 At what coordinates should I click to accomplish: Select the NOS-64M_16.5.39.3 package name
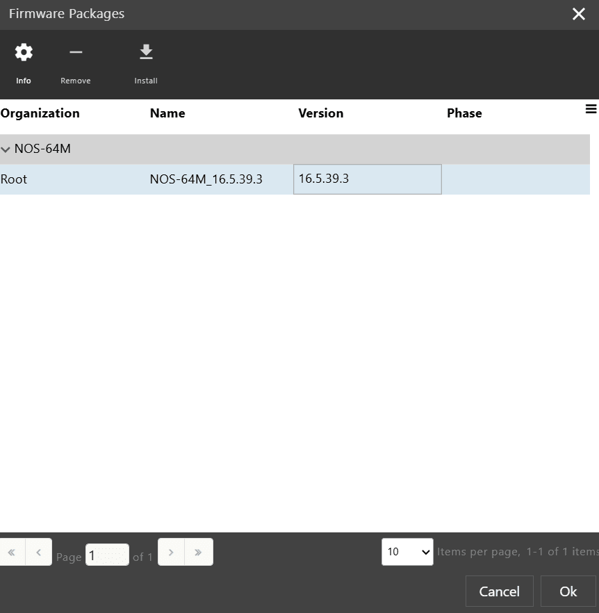tap(206, 179)
